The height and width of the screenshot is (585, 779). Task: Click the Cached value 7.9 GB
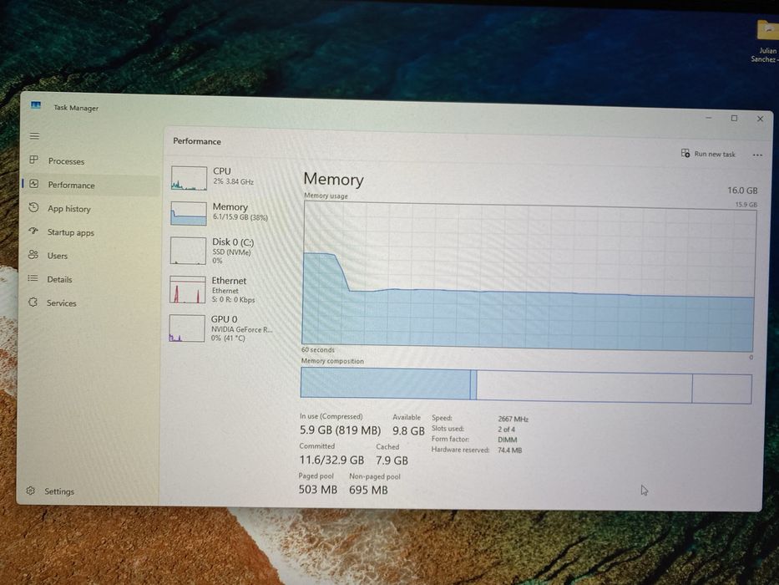click(x=392, y=460)
